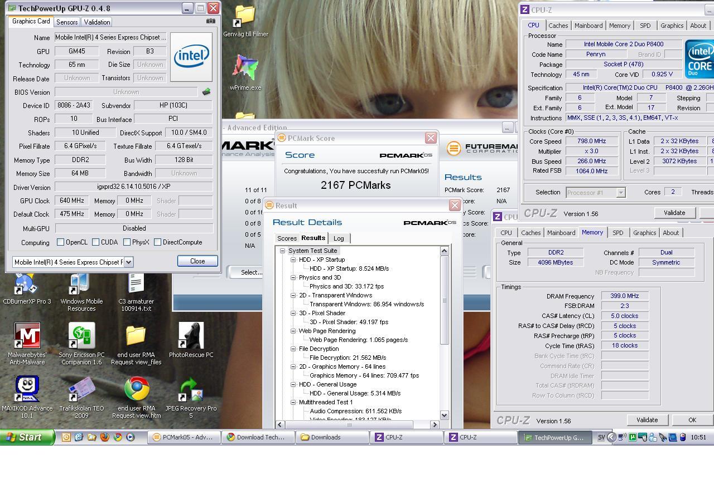Image resolution: width=714 pixels, height=494 pixels.
Task: Click the folder quick launch icon in taskbar
Action: point(91,437)
